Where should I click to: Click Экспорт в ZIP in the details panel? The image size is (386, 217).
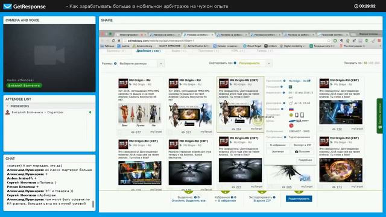click(302, 145)
